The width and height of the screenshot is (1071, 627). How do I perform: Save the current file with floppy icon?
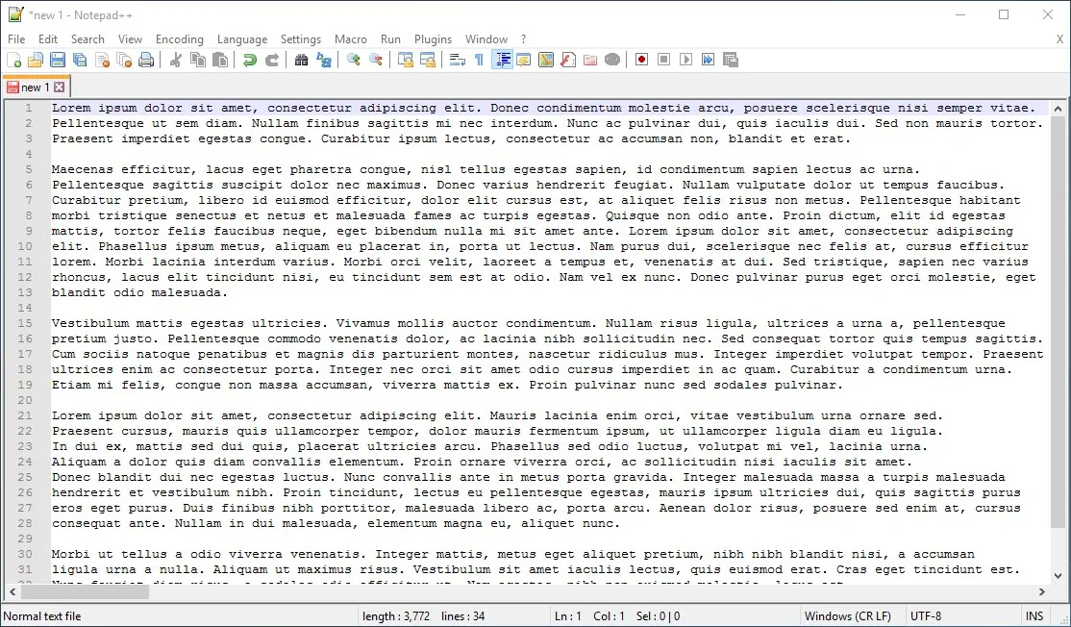coord(58,61)
